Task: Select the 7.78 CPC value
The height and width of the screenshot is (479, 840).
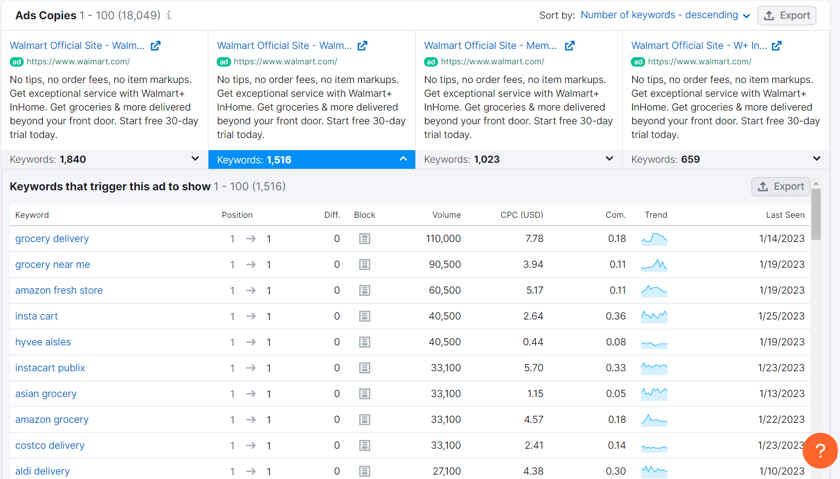Action: coord(534,239)
